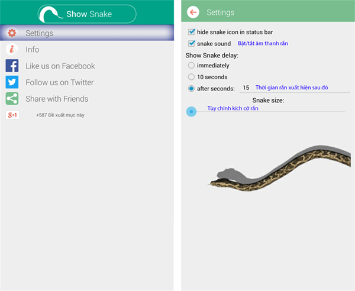
Task: Click the python snake preview image
Action: click(x=280, y=168)
